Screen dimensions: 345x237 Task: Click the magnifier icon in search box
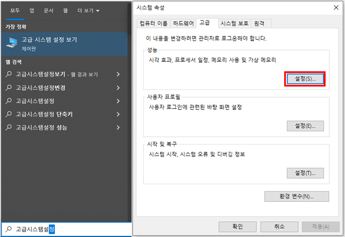8,229
